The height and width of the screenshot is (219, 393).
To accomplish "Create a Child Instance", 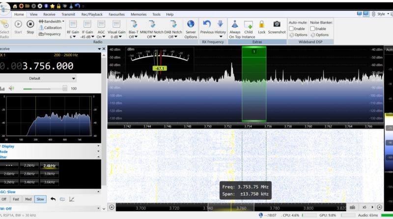I will pos(249,30).
